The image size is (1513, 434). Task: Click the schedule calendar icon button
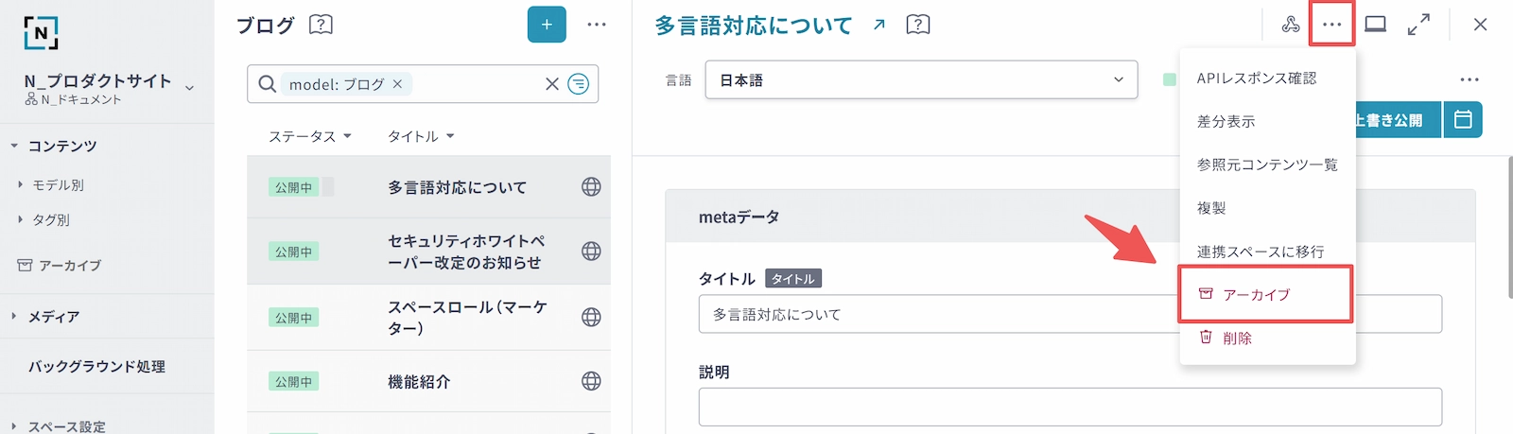pos(1463,120)
